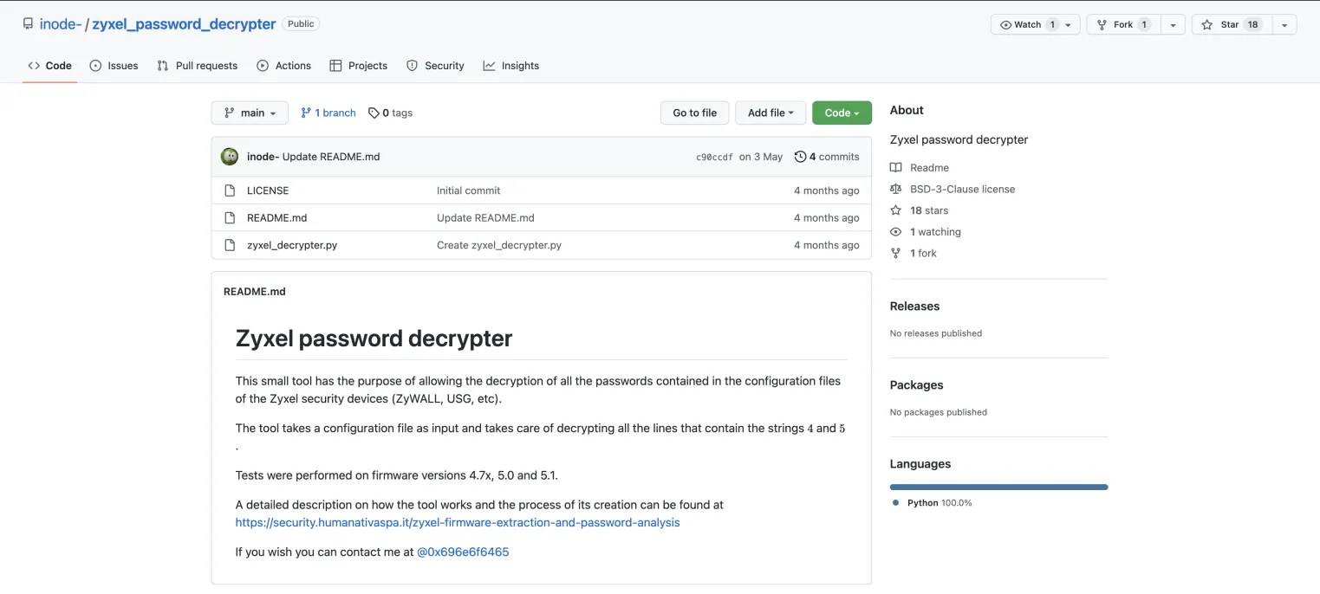Image resolution: width=1320 pixels, height=594 pixels.
Task: View the 1 fork link
Action: (923, 253)
